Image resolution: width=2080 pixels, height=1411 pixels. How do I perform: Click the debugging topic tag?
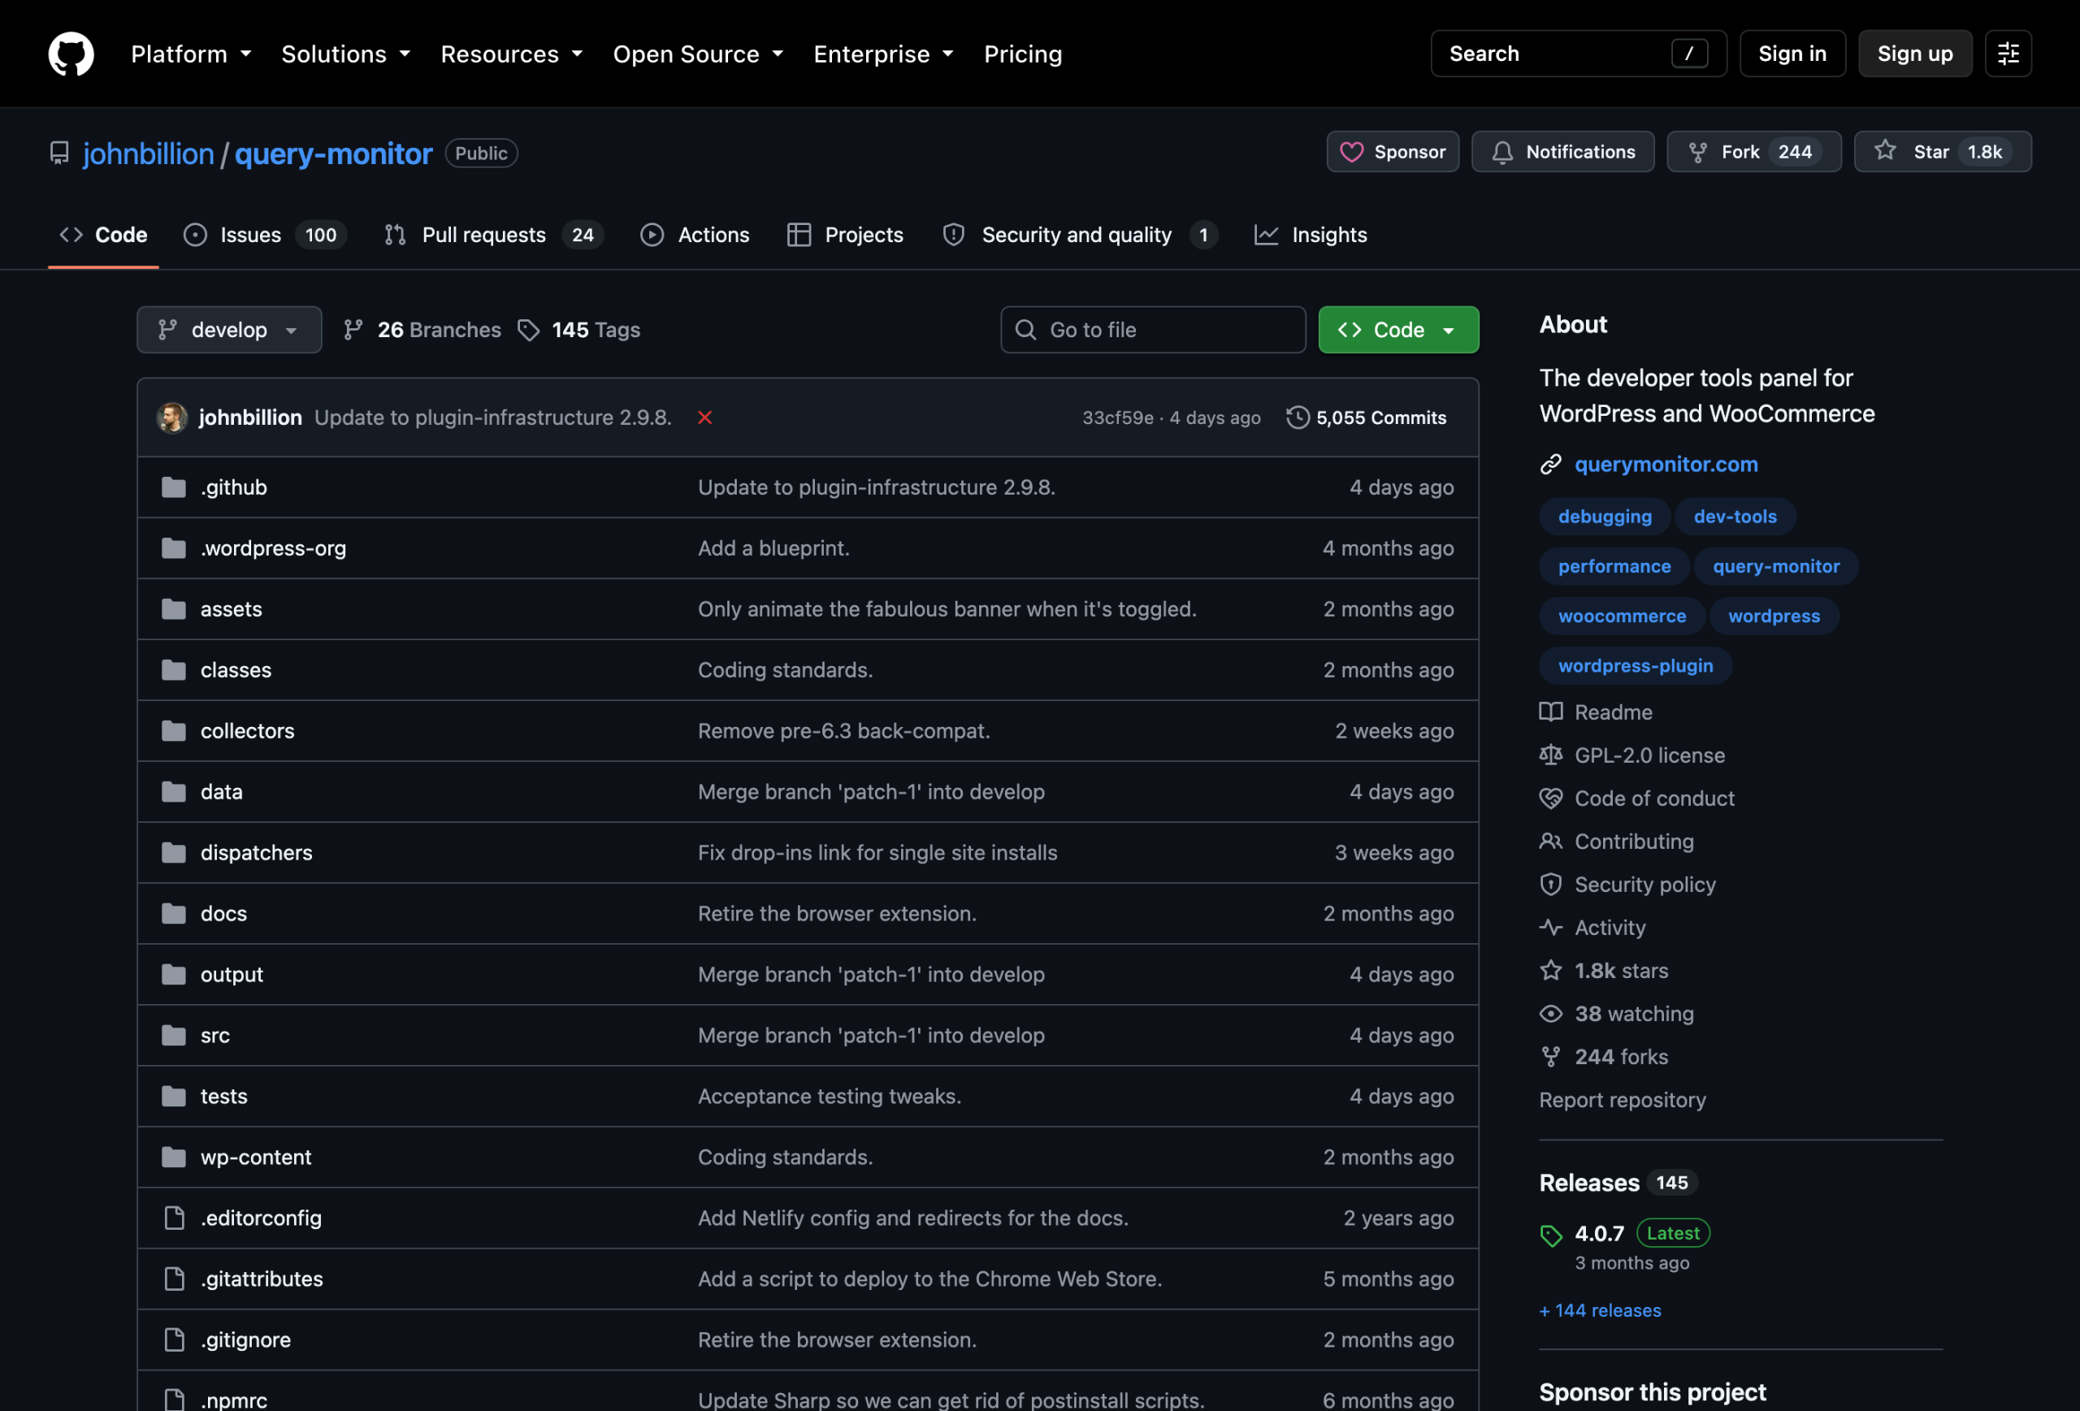tap(1605, 517)
